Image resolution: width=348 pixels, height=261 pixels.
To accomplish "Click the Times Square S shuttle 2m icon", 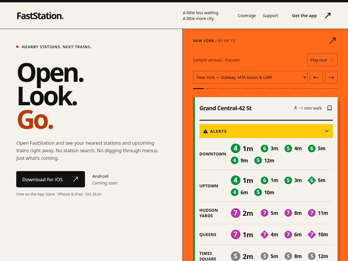I will (235, 256).
